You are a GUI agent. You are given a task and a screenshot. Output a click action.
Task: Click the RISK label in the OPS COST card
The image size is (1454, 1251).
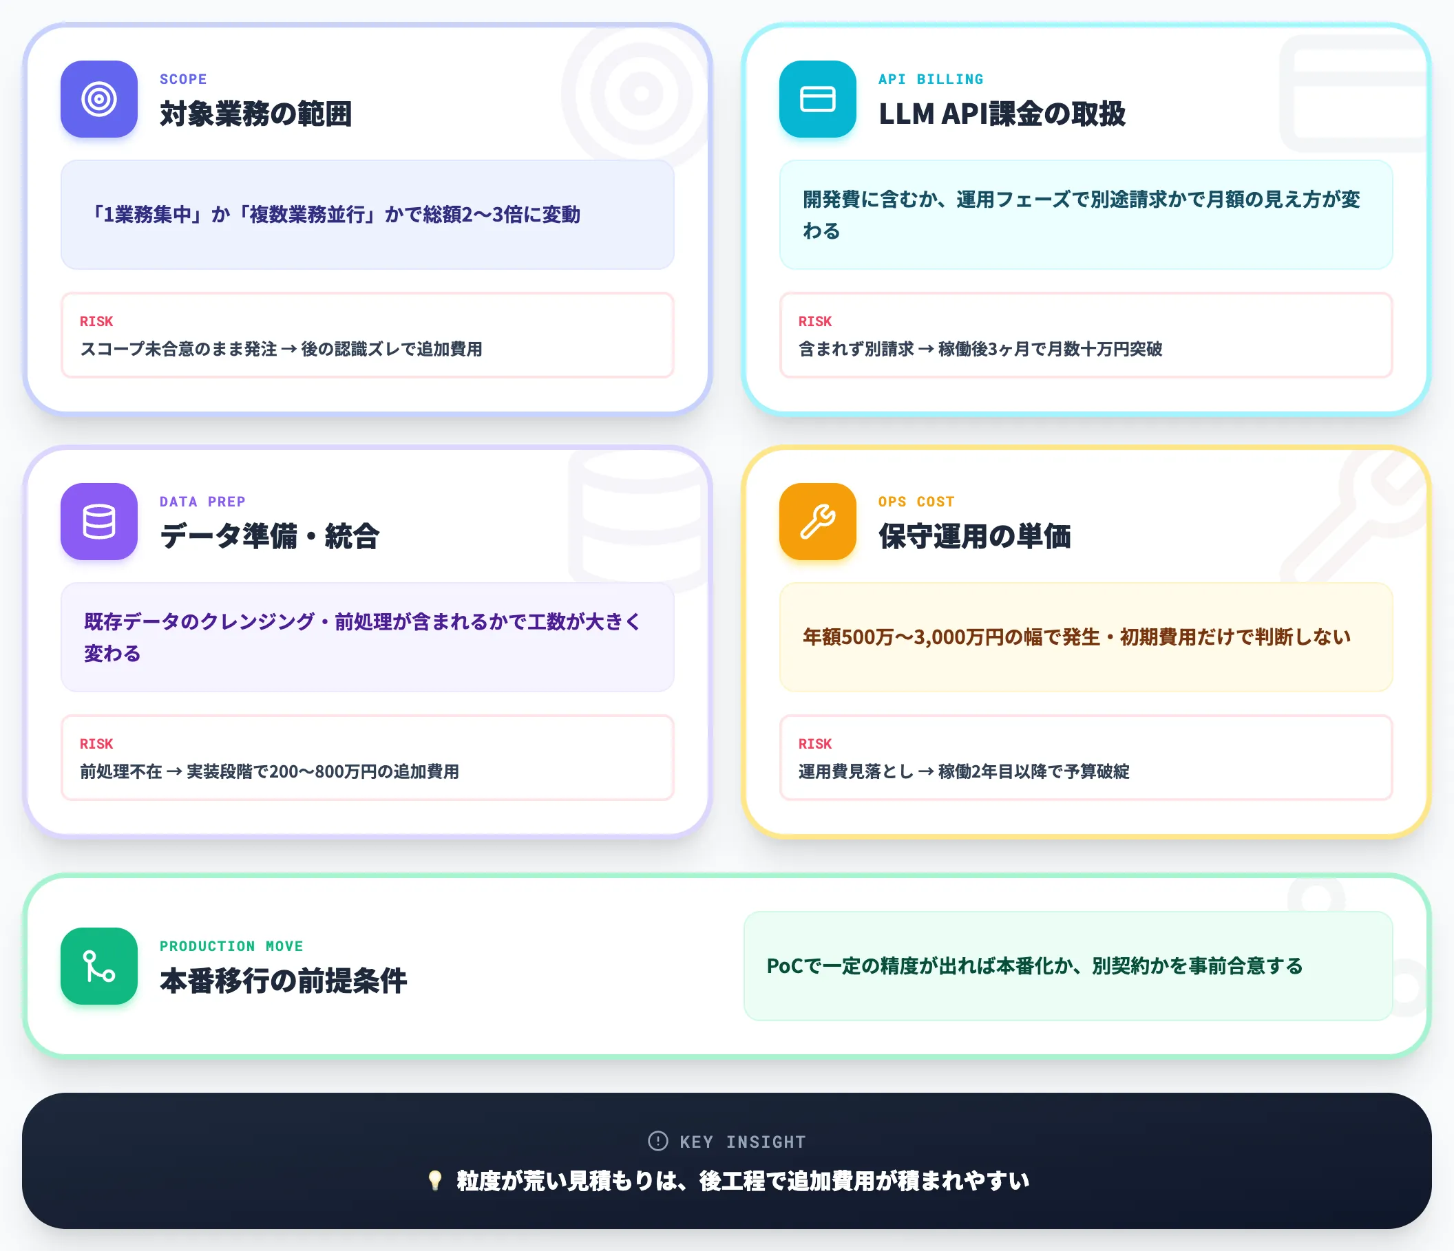point(814,743)
